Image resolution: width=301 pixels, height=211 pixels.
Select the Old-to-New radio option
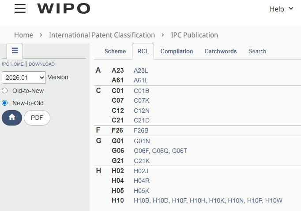pyautogui.click(x=4, y=91)
